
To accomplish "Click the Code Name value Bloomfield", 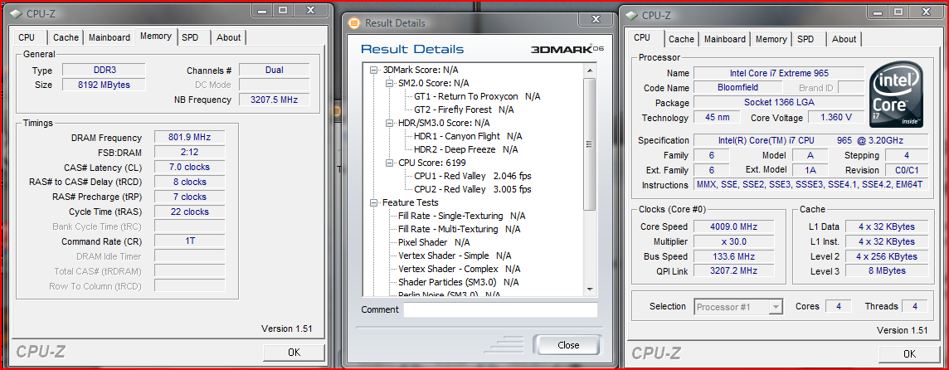I will (x=738, y=88).
